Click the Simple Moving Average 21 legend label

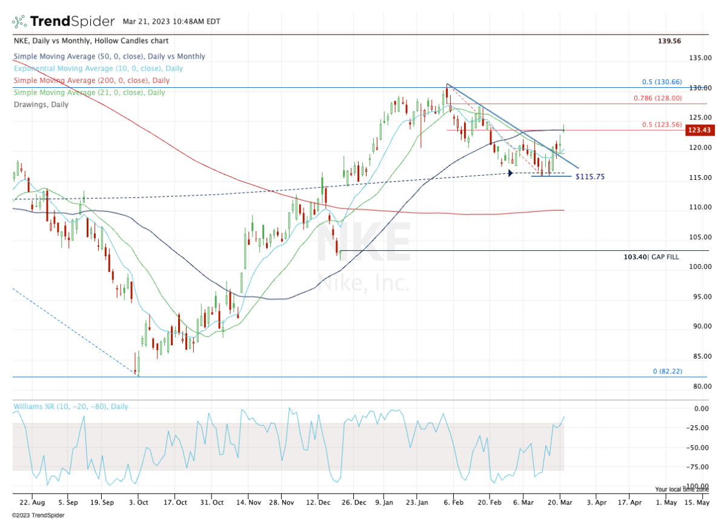[x=88, y=93]
